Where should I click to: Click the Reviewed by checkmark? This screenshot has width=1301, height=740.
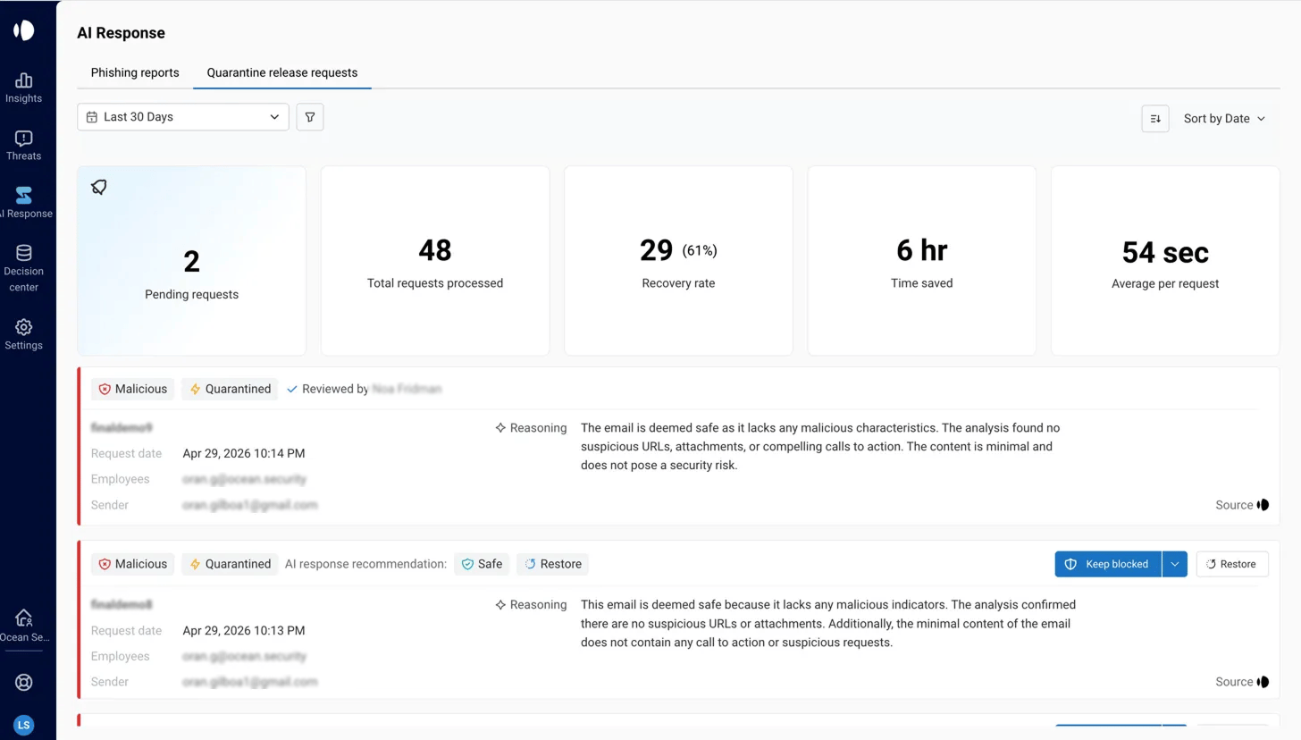(x=292, y=389)
